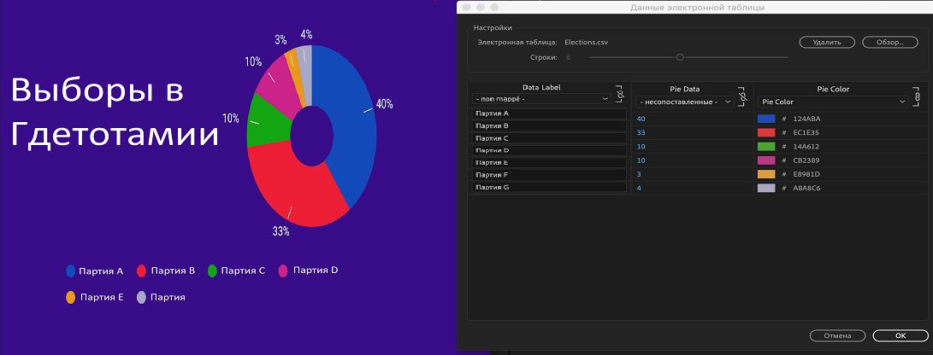The height and width of the screenshot is (355, 933).
Task: Click the red EC1E35 color swatch
Action: [765, 132]
